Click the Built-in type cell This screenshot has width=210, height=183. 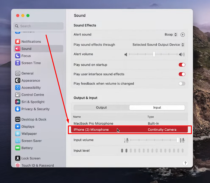coord(153,123)
